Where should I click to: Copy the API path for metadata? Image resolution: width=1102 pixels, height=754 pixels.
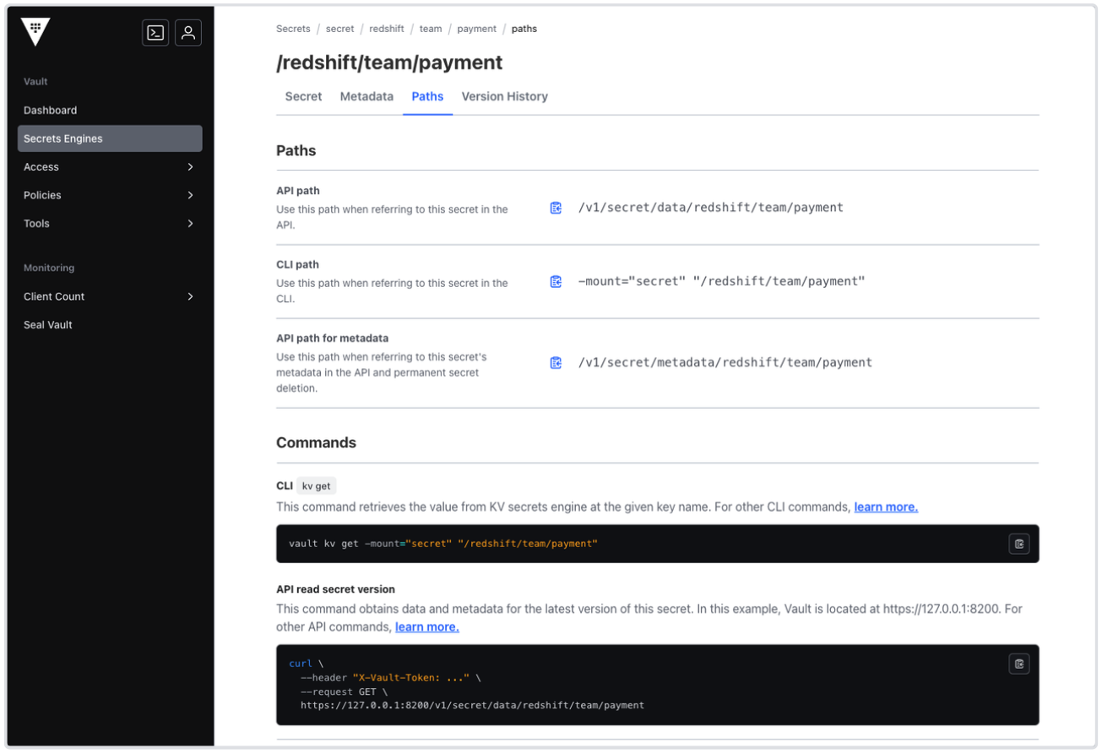click(556, 363)
